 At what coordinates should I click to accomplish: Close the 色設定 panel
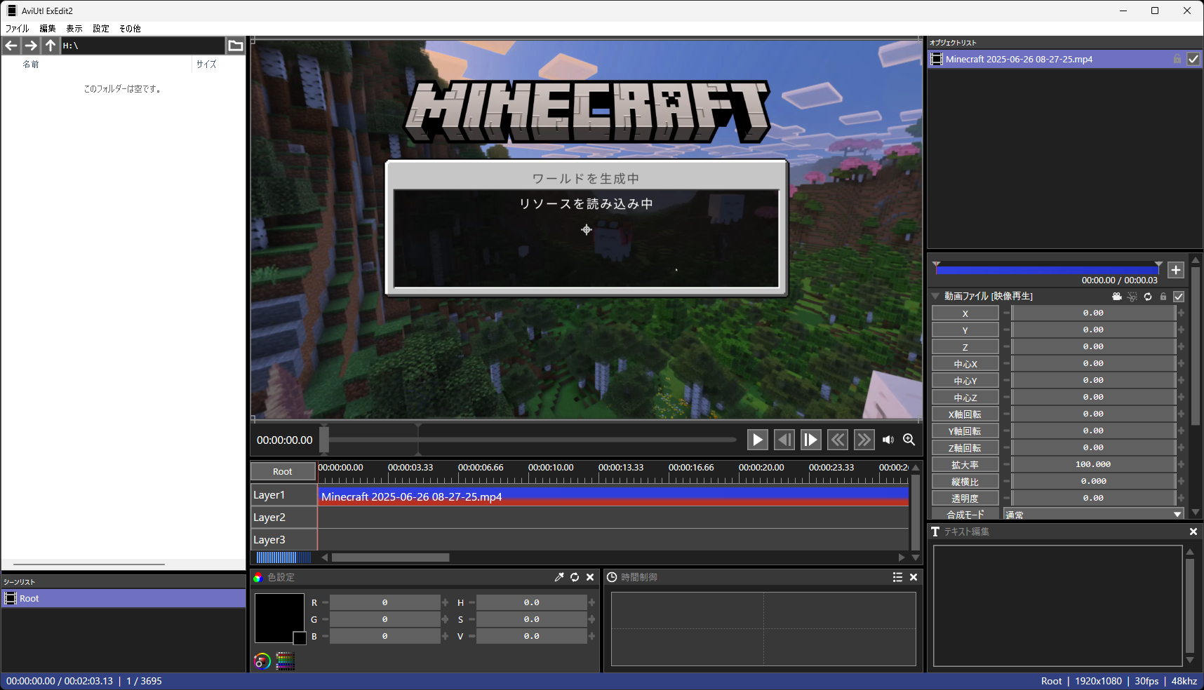(x=590, y=577)
